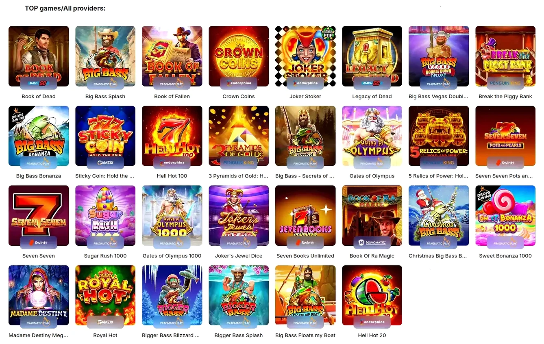Select the Sugar Rush 1000 game

pyautogui.click(x=105, y=216)
